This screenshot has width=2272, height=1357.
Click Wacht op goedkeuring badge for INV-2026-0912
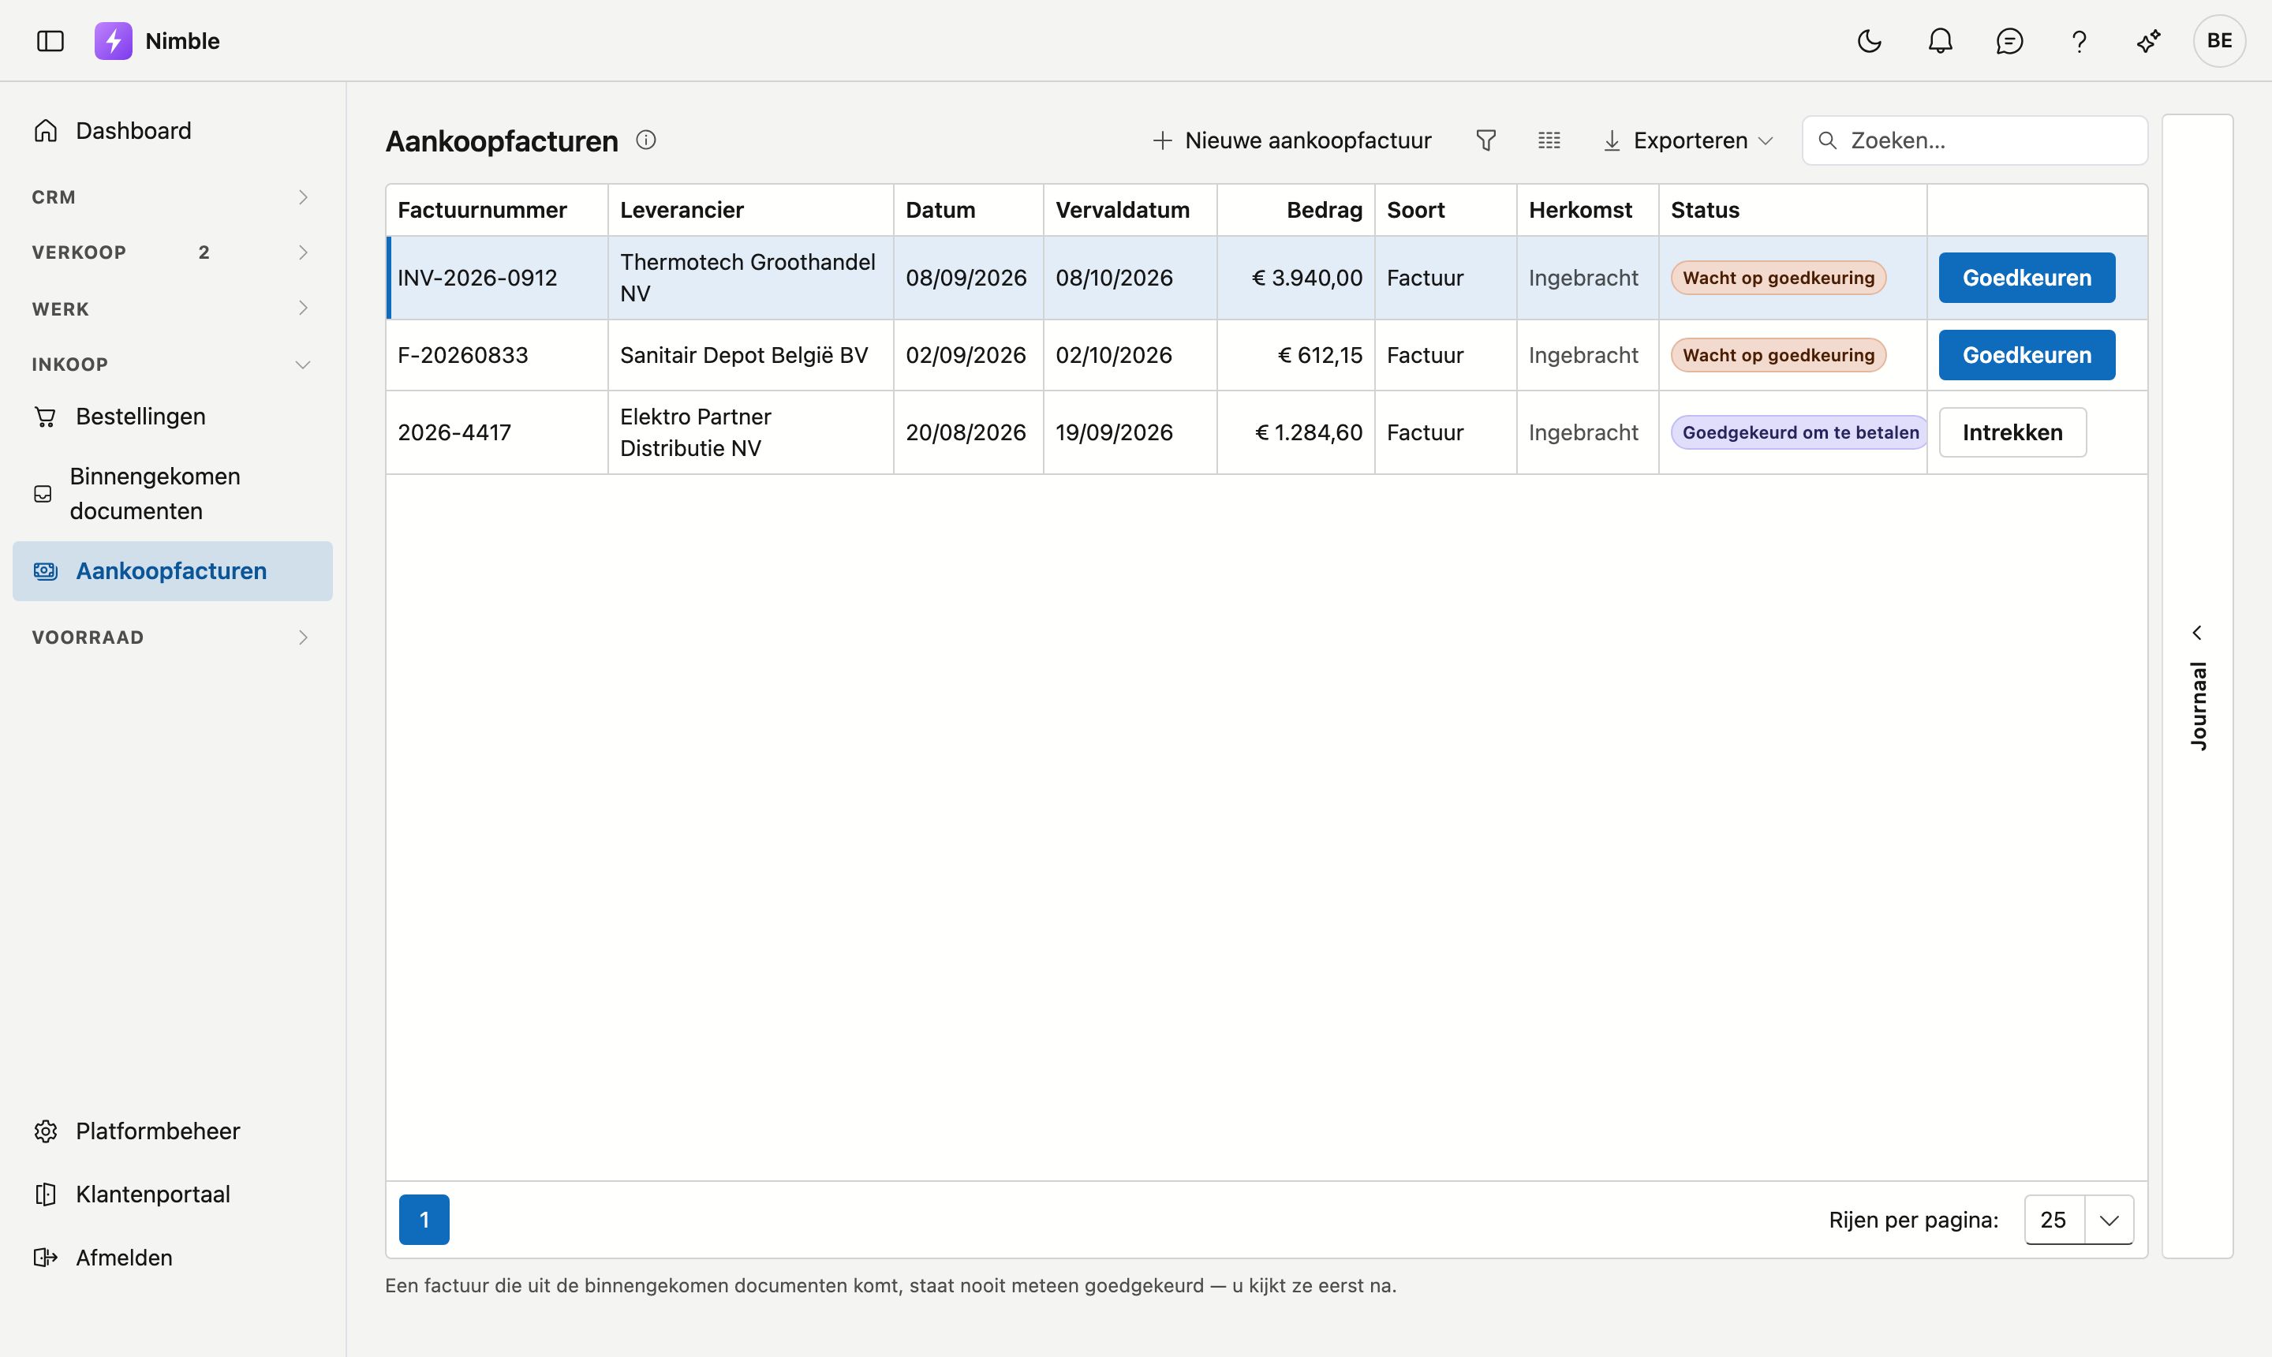1777,278
